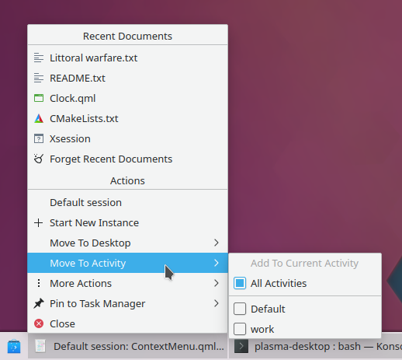Image resolution: width=402 pixels, height=360 pixels.
Task: Click the CMakeLists.txt triangle icon
Action: 39,118
